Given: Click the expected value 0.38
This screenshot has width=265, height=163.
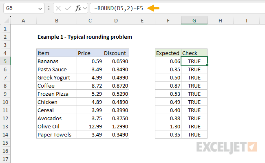Looking at the screenshot, I should point(168,118).
